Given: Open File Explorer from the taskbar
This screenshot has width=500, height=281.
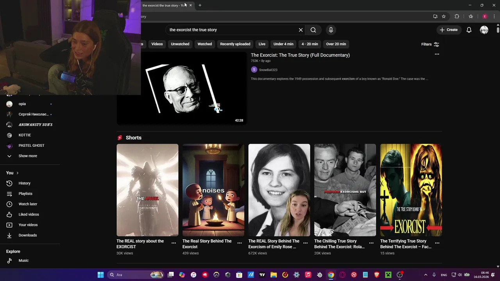Looking at the screenshot, I should pos(273,275).
